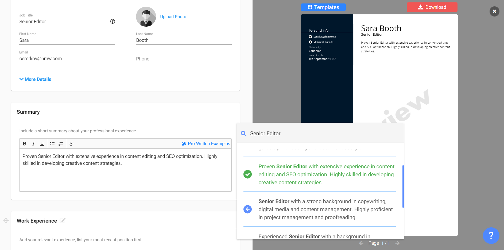Click the Work Experience heading
Image resolution: width=504 pixels, height=250 pixels.
point(37,221)
